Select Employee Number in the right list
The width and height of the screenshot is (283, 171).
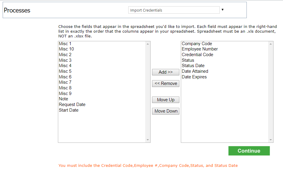point(225,49)
